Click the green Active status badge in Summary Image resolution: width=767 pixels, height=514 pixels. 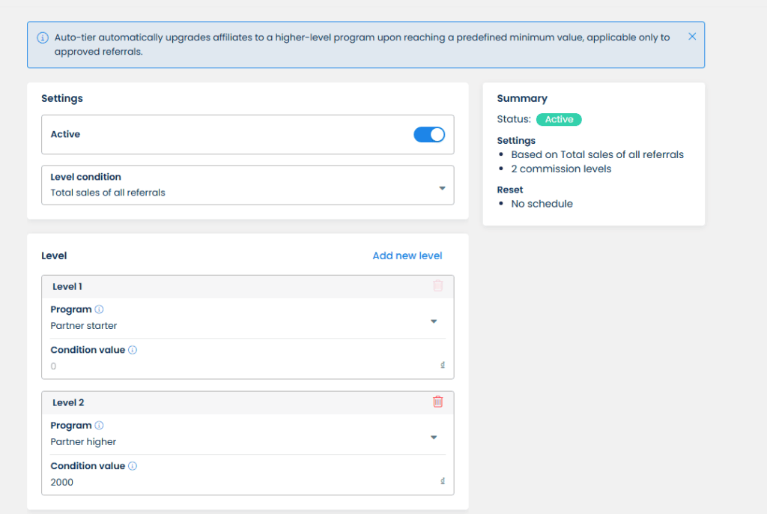559,120
